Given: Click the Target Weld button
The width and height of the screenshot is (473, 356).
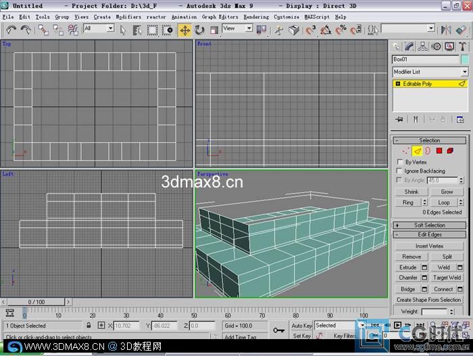Looking at the screenshot, I should pyautogui.click(x=447, y=277).
